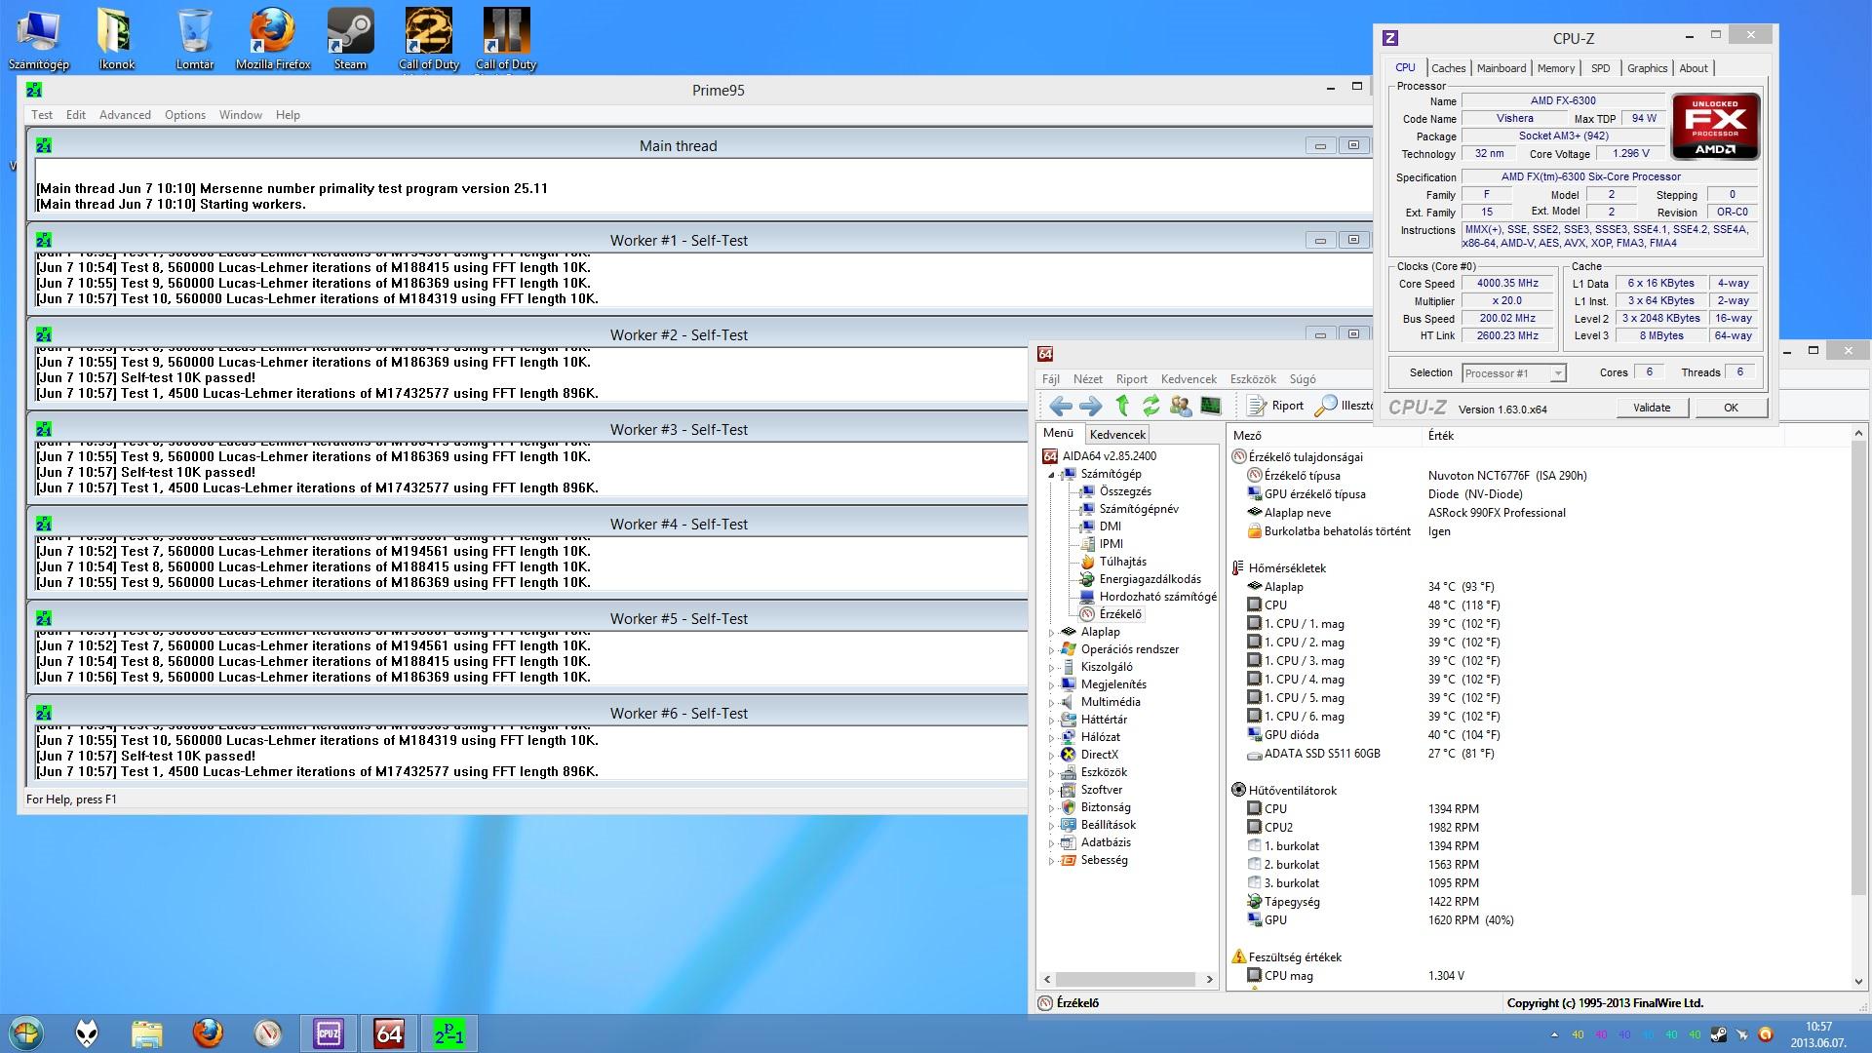Click the Validate button in CPU-Z
Screen dimensions: 1872x1053
point(1651,408)
